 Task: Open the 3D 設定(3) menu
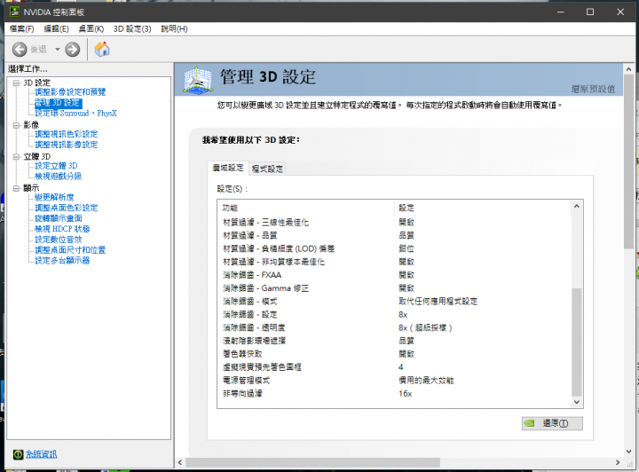pos(132,29)
